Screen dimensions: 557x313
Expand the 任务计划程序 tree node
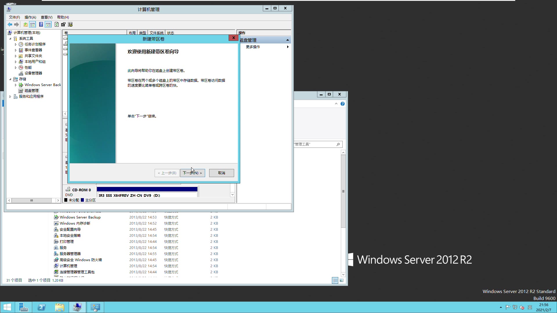16,44
